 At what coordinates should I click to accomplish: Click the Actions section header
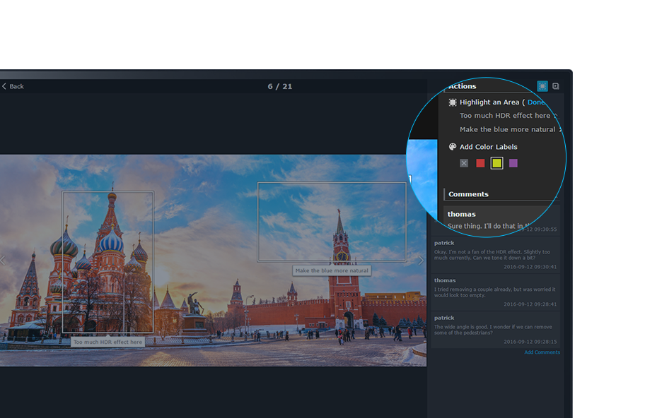[x=463, y=86]
